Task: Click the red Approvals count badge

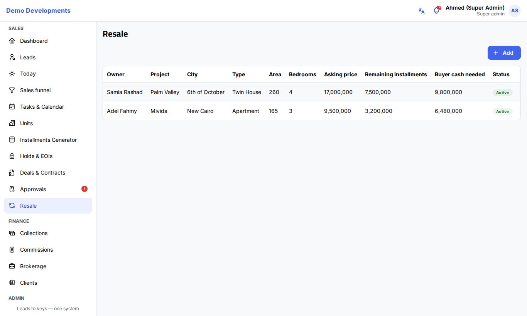Action: coord(84,189)
